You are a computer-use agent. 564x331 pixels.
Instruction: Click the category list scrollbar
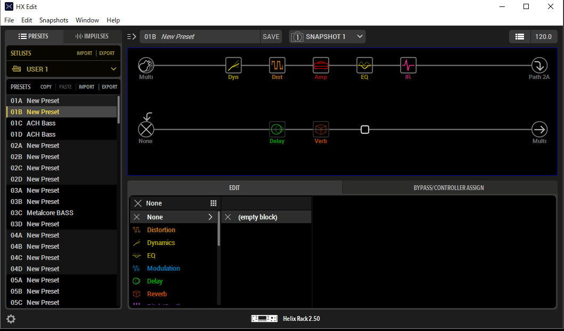click(219, 228)
